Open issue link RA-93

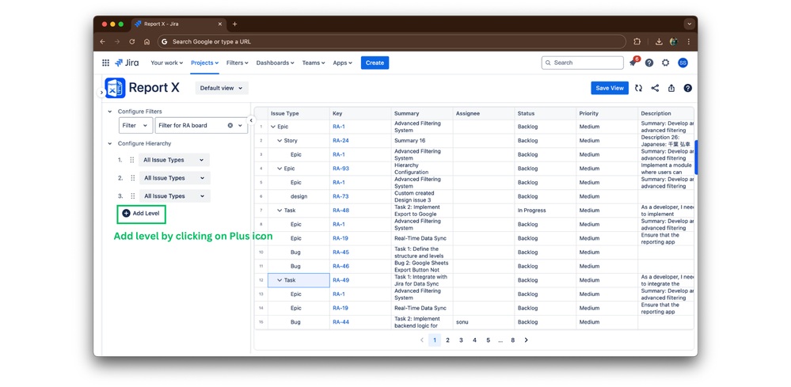coord(340,169)
